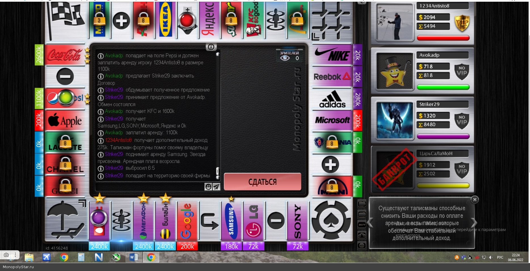Viewport: 530px width, 271px height.
Task: Select the SONY board cell
Action: tap(297, 221)
